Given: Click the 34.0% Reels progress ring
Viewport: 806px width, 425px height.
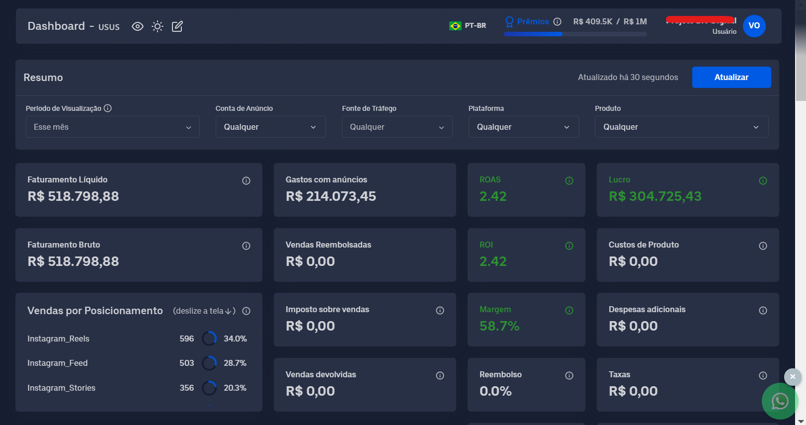Looking at the screenshot, I should coord(209,339).
